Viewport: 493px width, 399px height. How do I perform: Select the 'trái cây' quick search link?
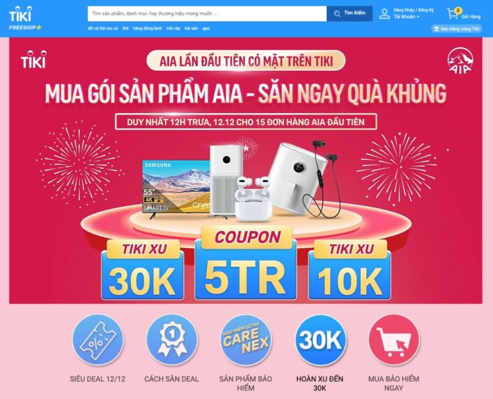174,28
